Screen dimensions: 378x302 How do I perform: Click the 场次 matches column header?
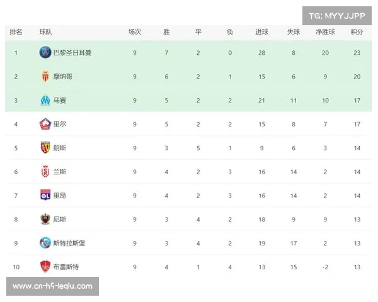click(135, 32)
